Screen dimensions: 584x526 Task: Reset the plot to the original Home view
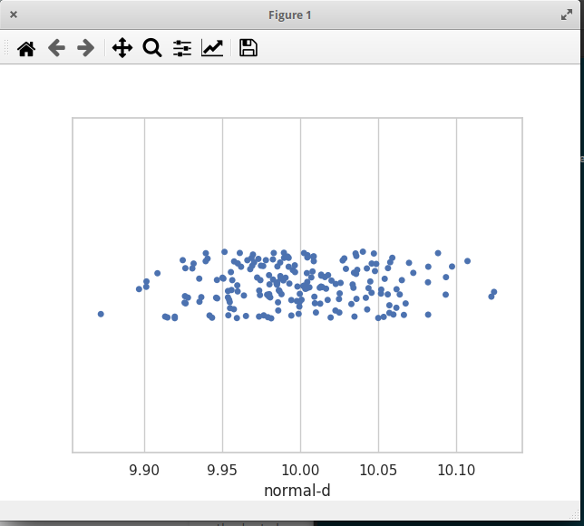click(26, 48)
